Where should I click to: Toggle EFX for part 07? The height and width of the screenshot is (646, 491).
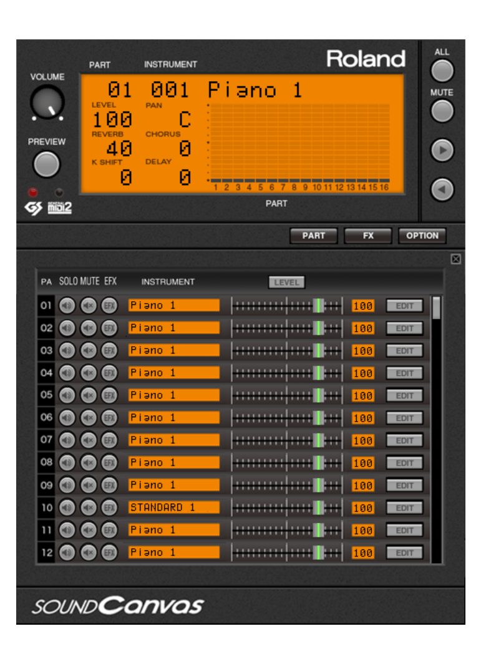pyautogui.click(x=109, y=440)
